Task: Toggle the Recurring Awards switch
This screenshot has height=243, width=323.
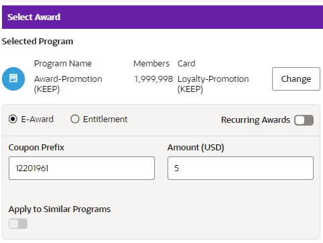Action: 304,120
